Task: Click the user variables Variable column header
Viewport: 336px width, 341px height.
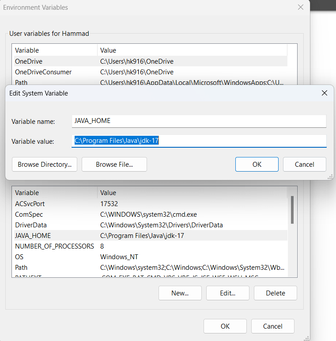Action: [x=56, y=50]
